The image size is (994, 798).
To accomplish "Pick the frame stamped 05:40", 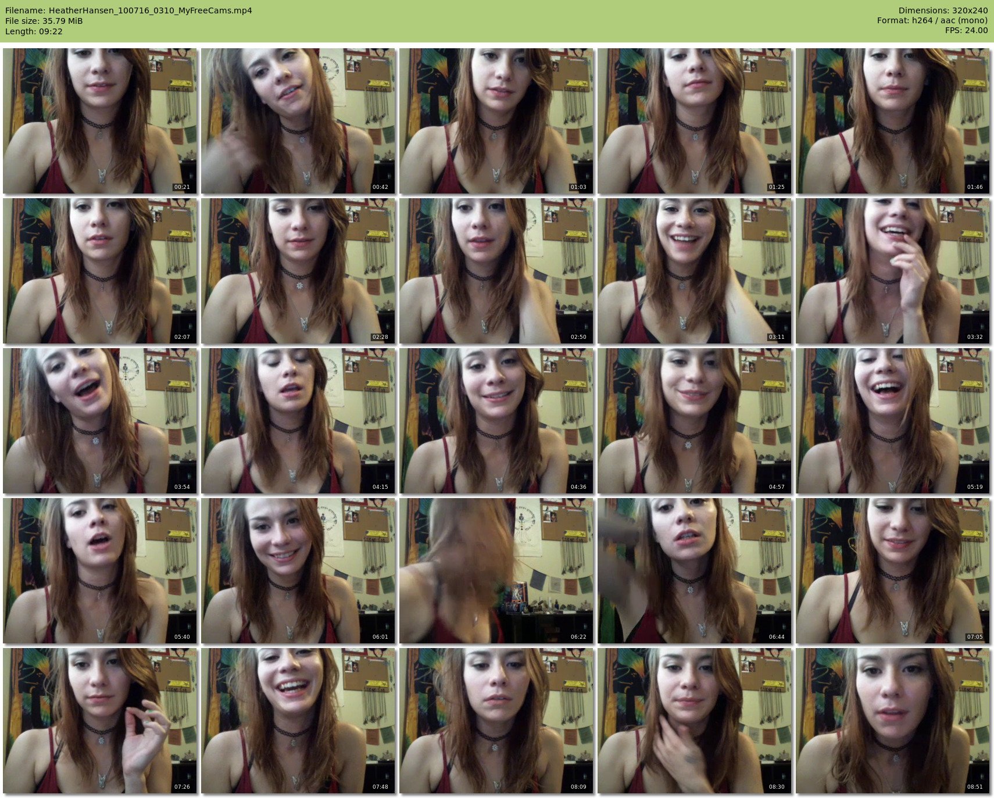I will coord(100,571).
